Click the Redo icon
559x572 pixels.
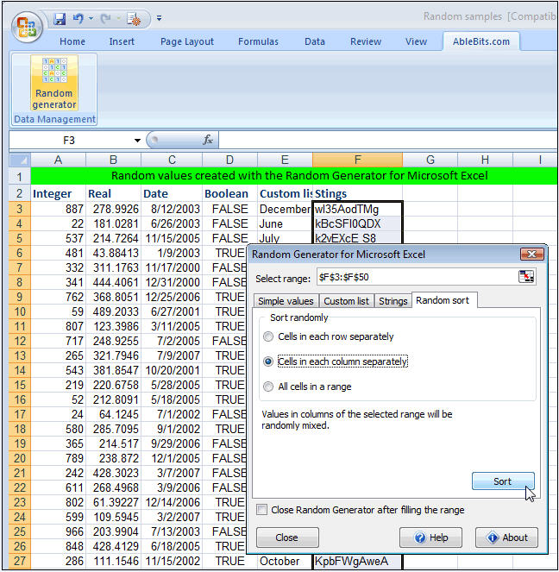(105, 18)
